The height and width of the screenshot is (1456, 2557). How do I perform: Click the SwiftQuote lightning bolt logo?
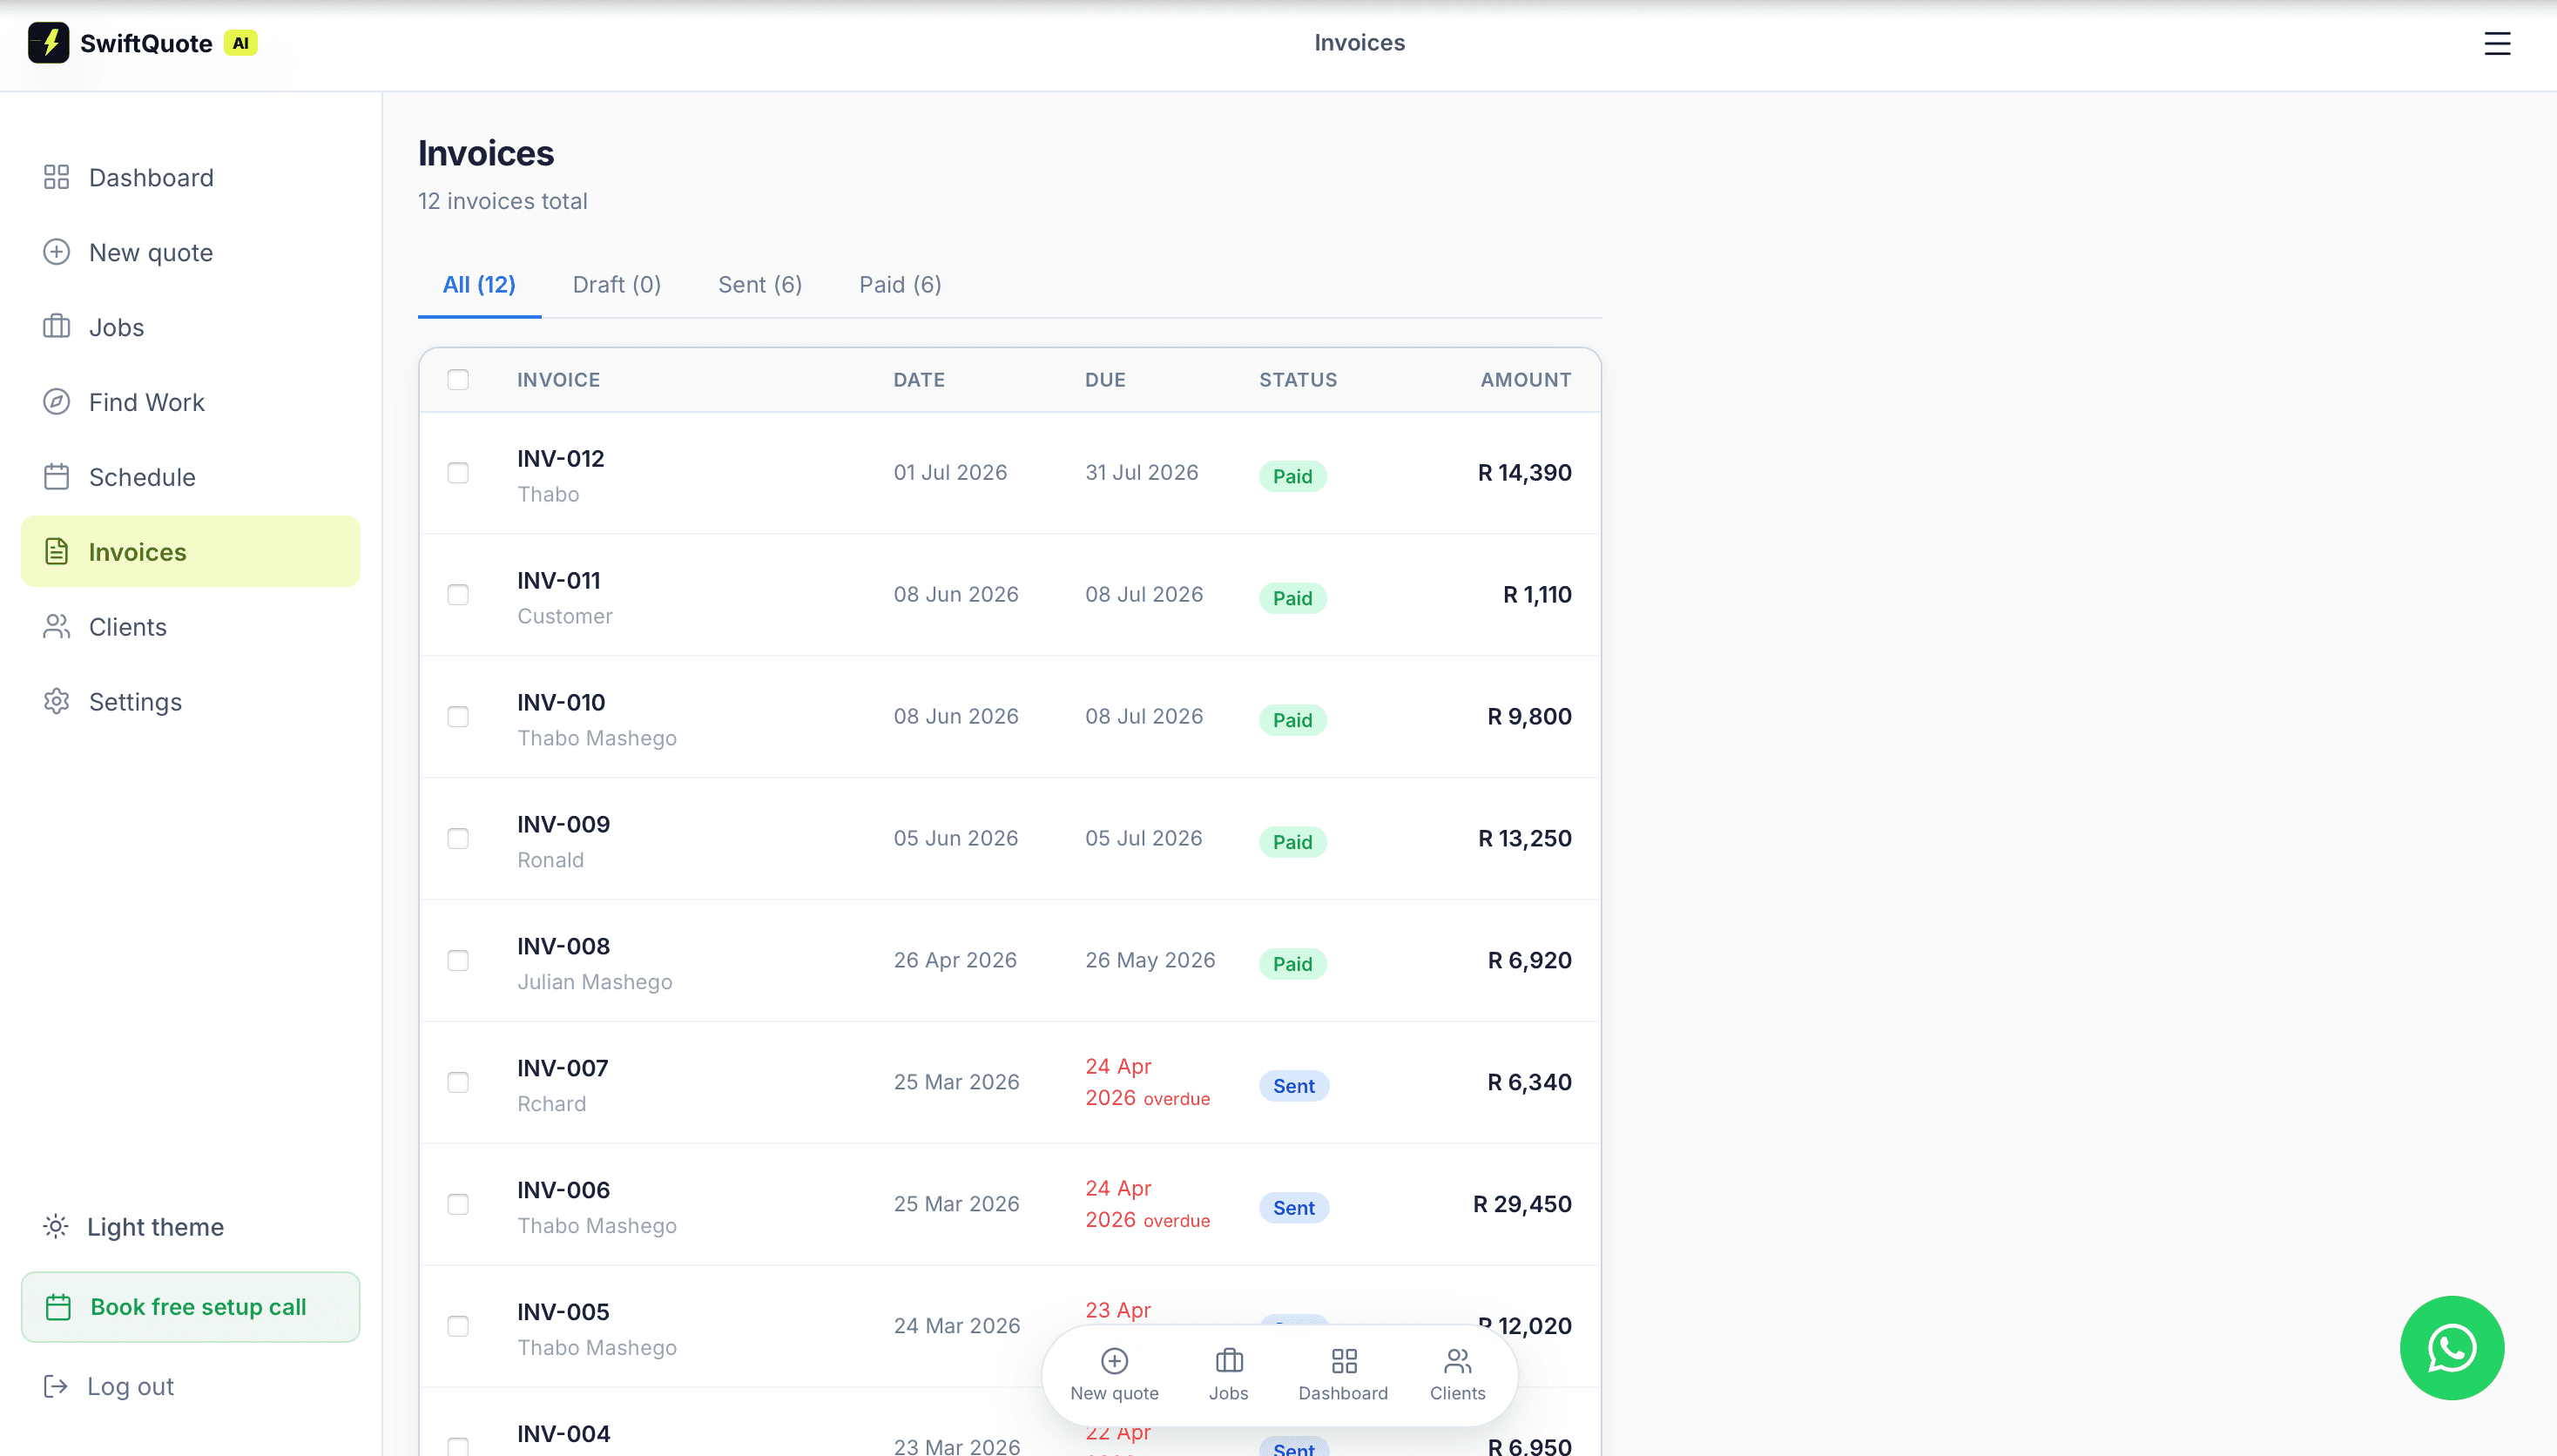[x=48, y=43]
